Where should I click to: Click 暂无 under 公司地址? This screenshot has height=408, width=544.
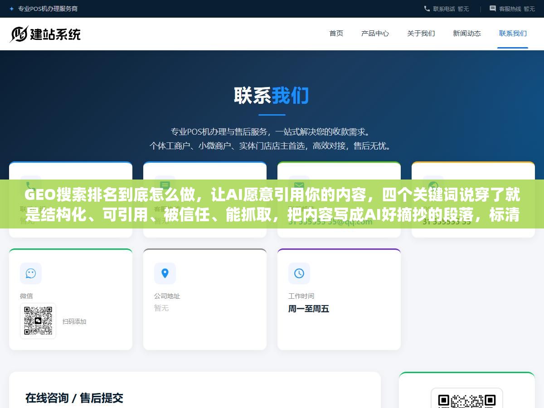pos(161,308)
